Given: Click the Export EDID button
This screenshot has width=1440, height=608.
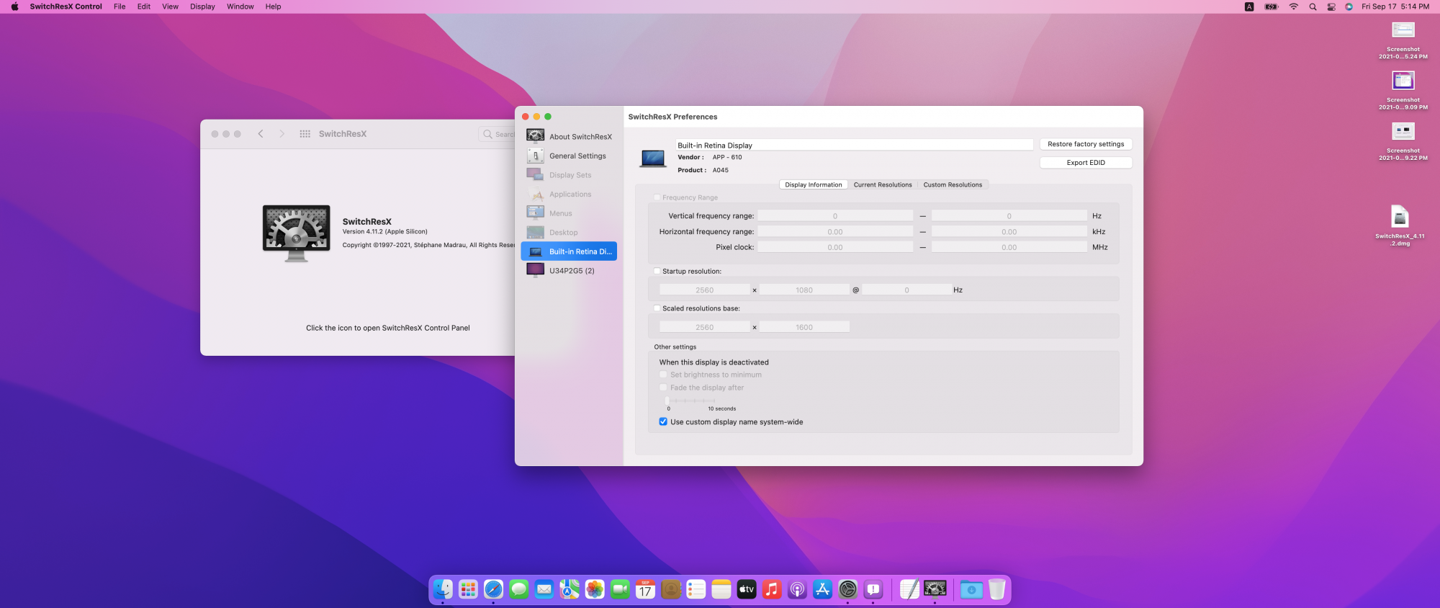Looking at the screenshot, I should 1085,163.
